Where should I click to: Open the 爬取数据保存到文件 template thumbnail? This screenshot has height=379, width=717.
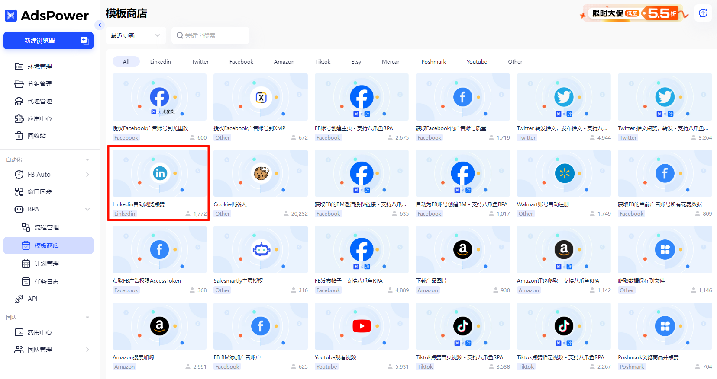[665, 249]
